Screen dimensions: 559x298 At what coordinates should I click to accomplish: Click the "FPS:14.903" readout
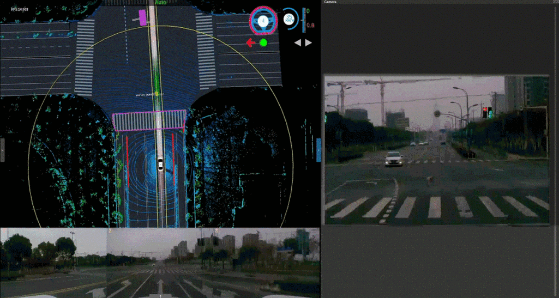[20, 9]
